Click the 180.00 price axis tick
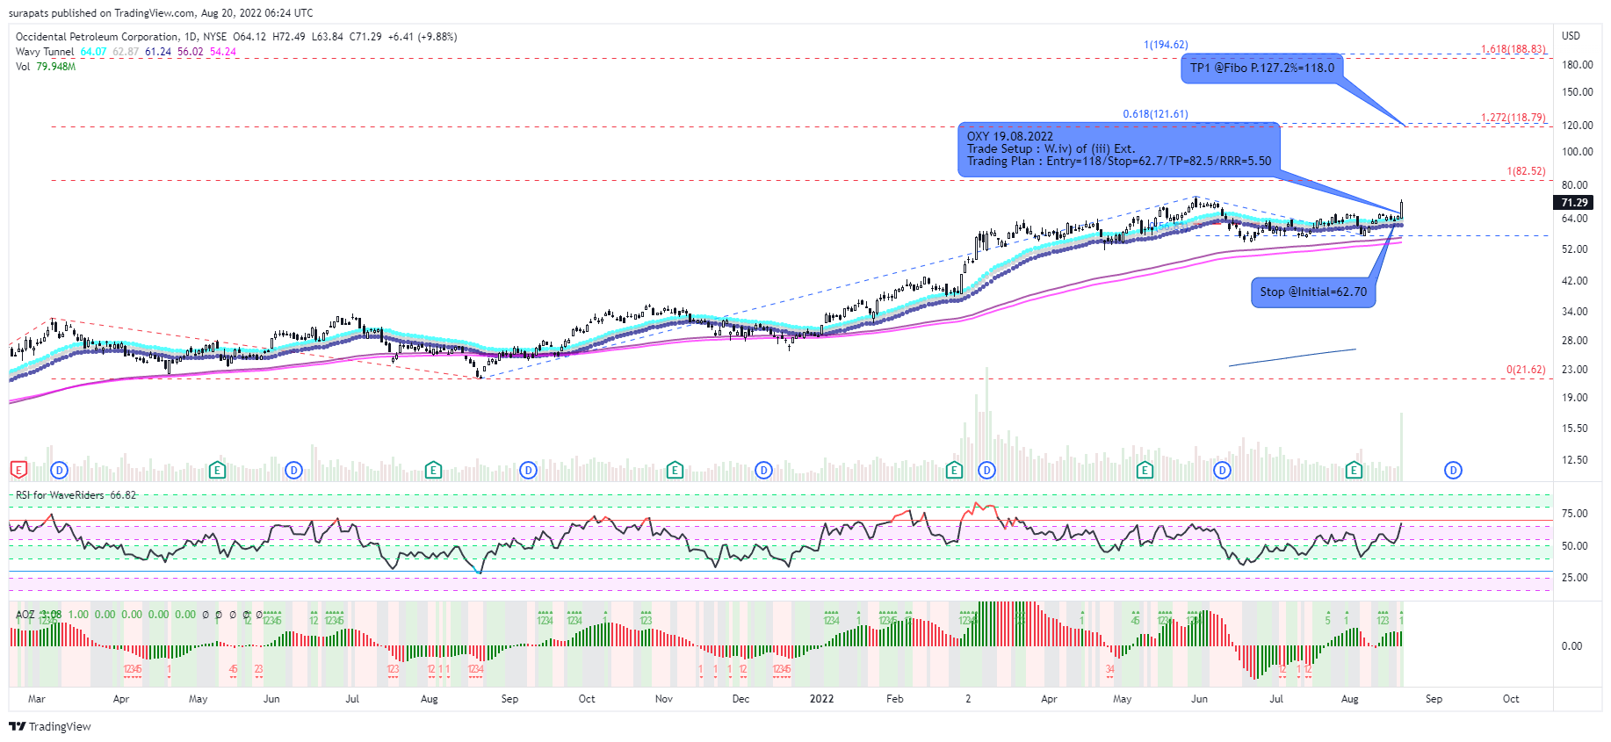 1577,65
